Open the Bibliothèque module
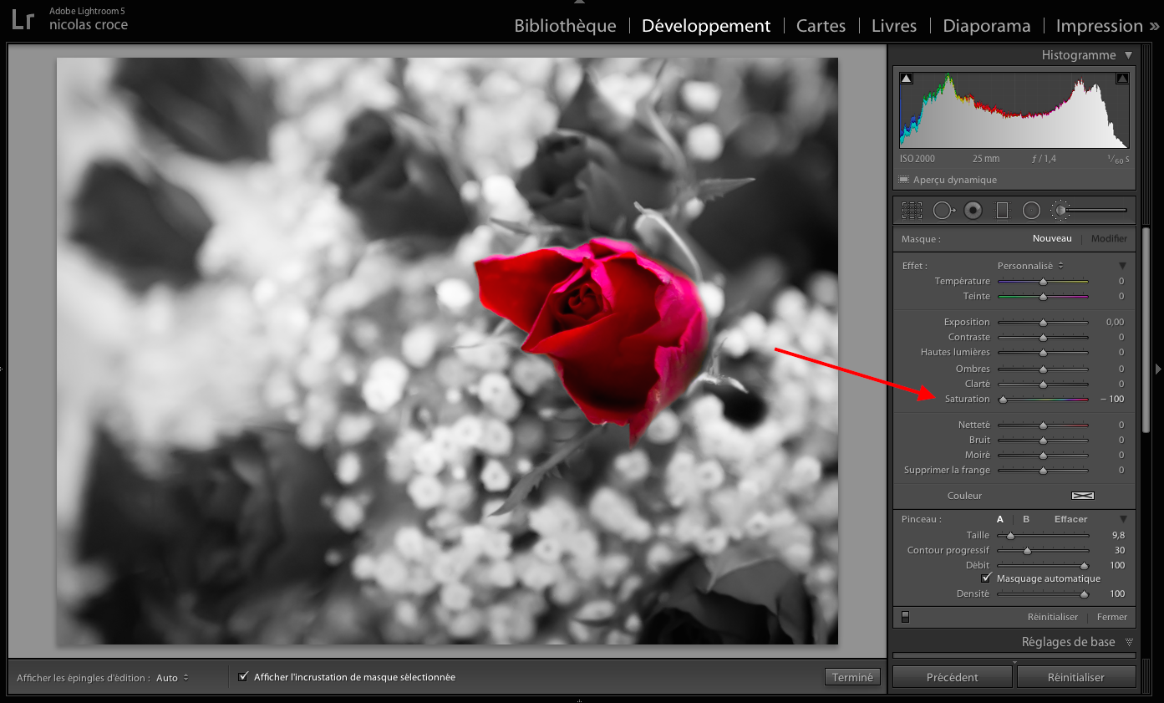The image size is (1164, 703). point(565,26)
